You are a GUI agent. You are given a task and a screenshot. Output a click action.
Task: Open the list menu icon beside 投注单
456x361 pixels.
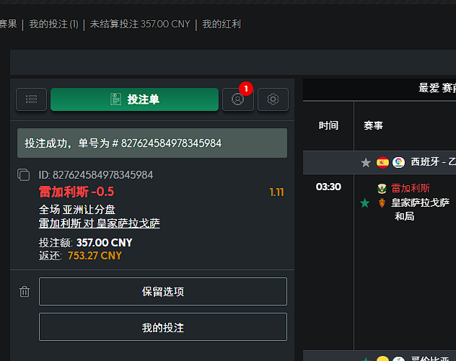32,99
